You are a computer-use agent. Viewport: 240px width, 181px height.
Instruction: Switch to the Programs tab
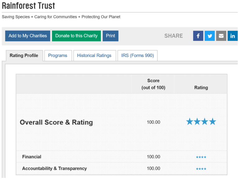58,55
